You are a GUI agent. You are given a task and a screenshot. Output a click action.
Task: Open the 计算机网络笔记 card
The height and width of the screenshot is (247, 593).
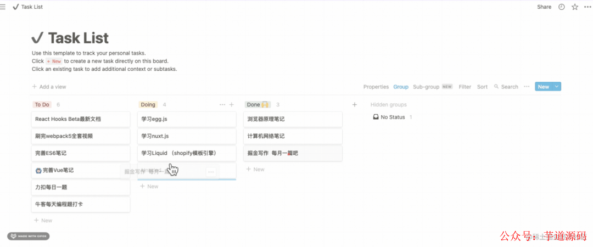(293, 136)
